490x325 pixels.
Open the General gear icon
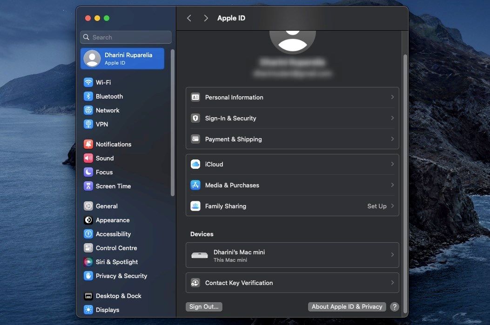(x=88, y=206)
